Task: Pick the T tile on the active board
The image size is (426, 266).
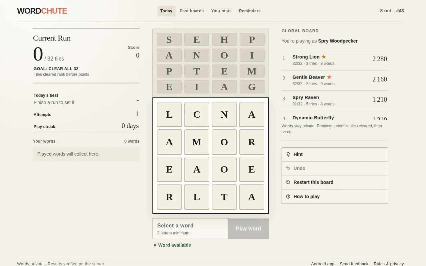Action: [x=224, y=197]
